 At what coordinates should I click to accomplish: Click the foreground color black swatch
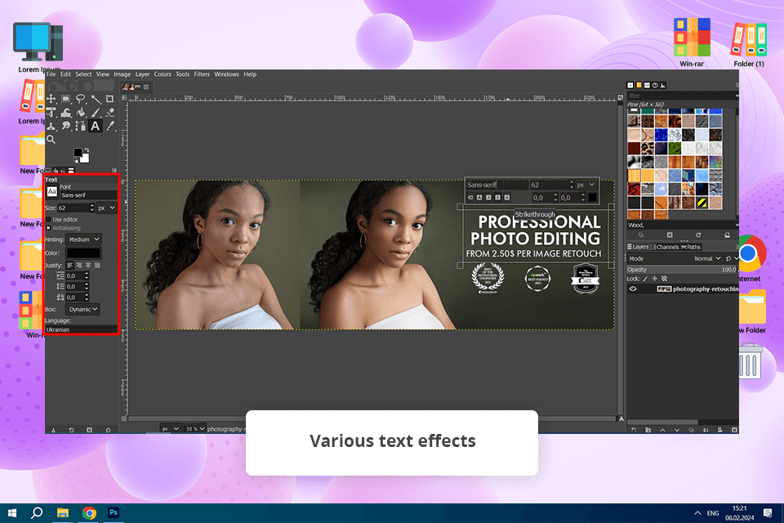78,153
